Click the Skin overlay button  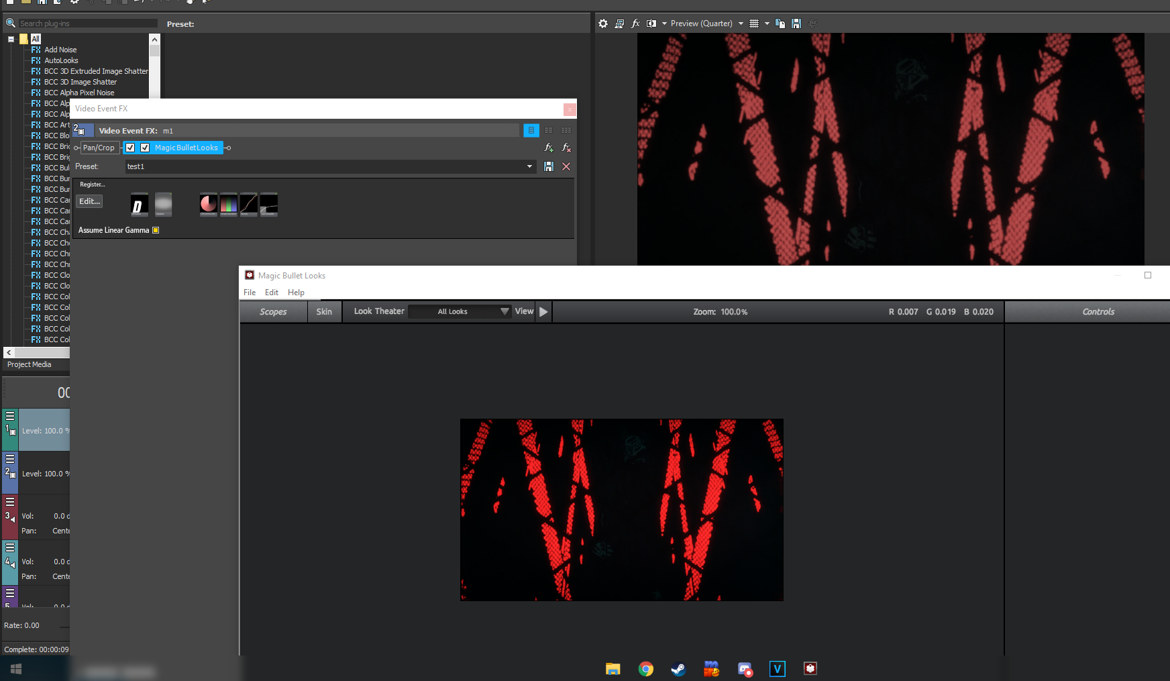click(324, 311)
